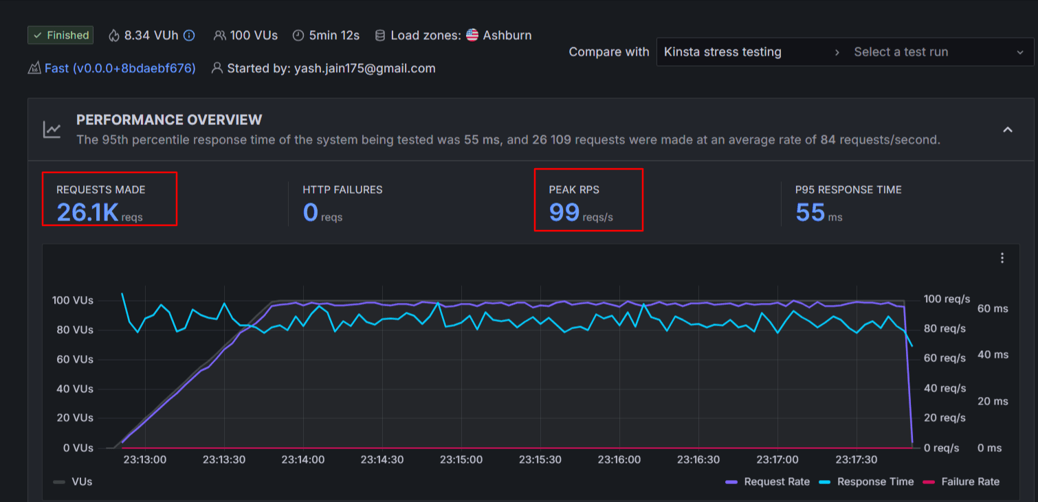Click the flame icon before the VUh count
Image resolution: width=1038 pixels, height=502 pixels.
(113, 36)
